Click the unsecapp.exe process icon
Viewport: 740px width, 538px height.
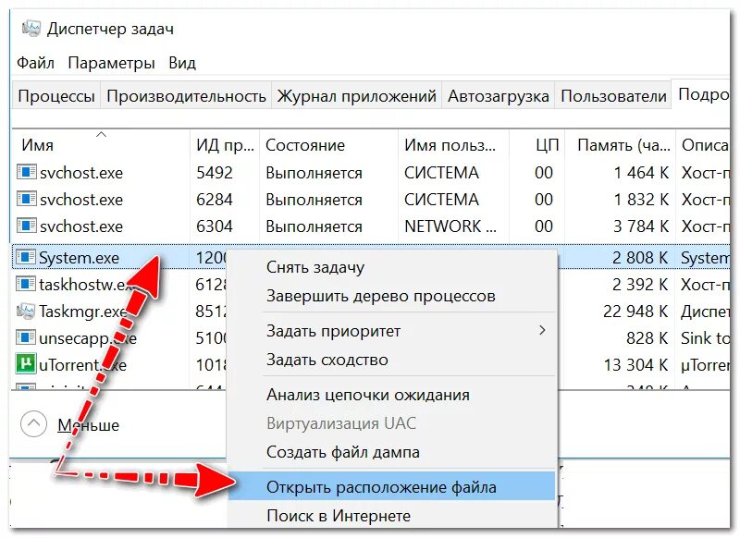[x=26, y=337]
